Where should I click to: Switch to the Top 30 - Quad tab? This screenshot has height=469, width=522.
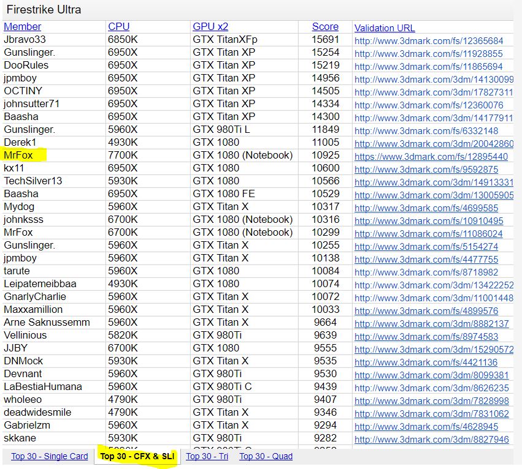(266, 456)
